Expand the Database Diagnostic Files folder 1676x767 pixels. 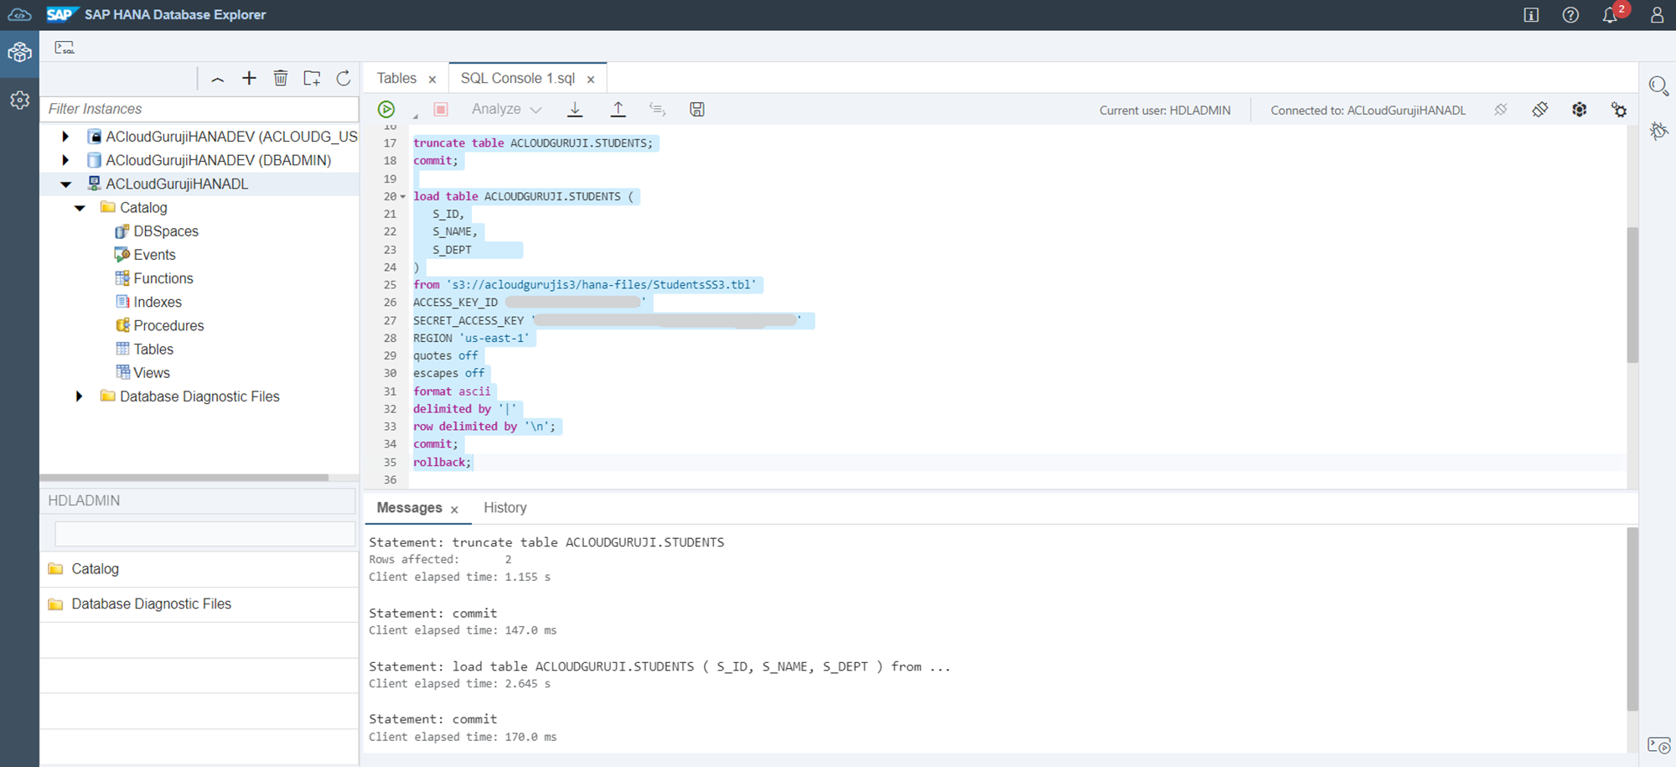pyautogui.click(x=80, y=396)
